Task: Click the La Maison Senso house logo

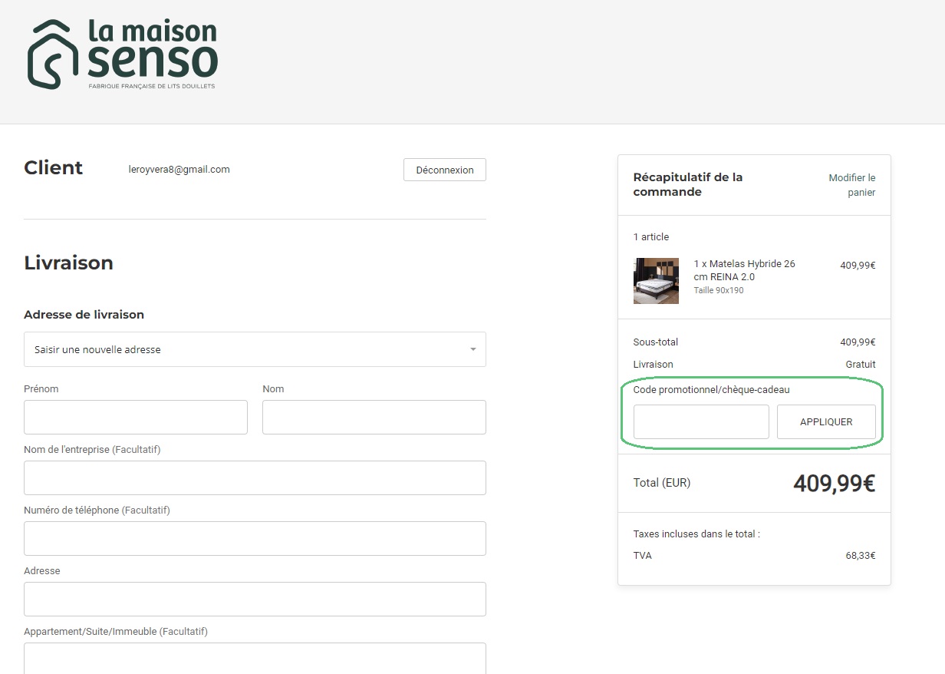Action: (52, 55)
